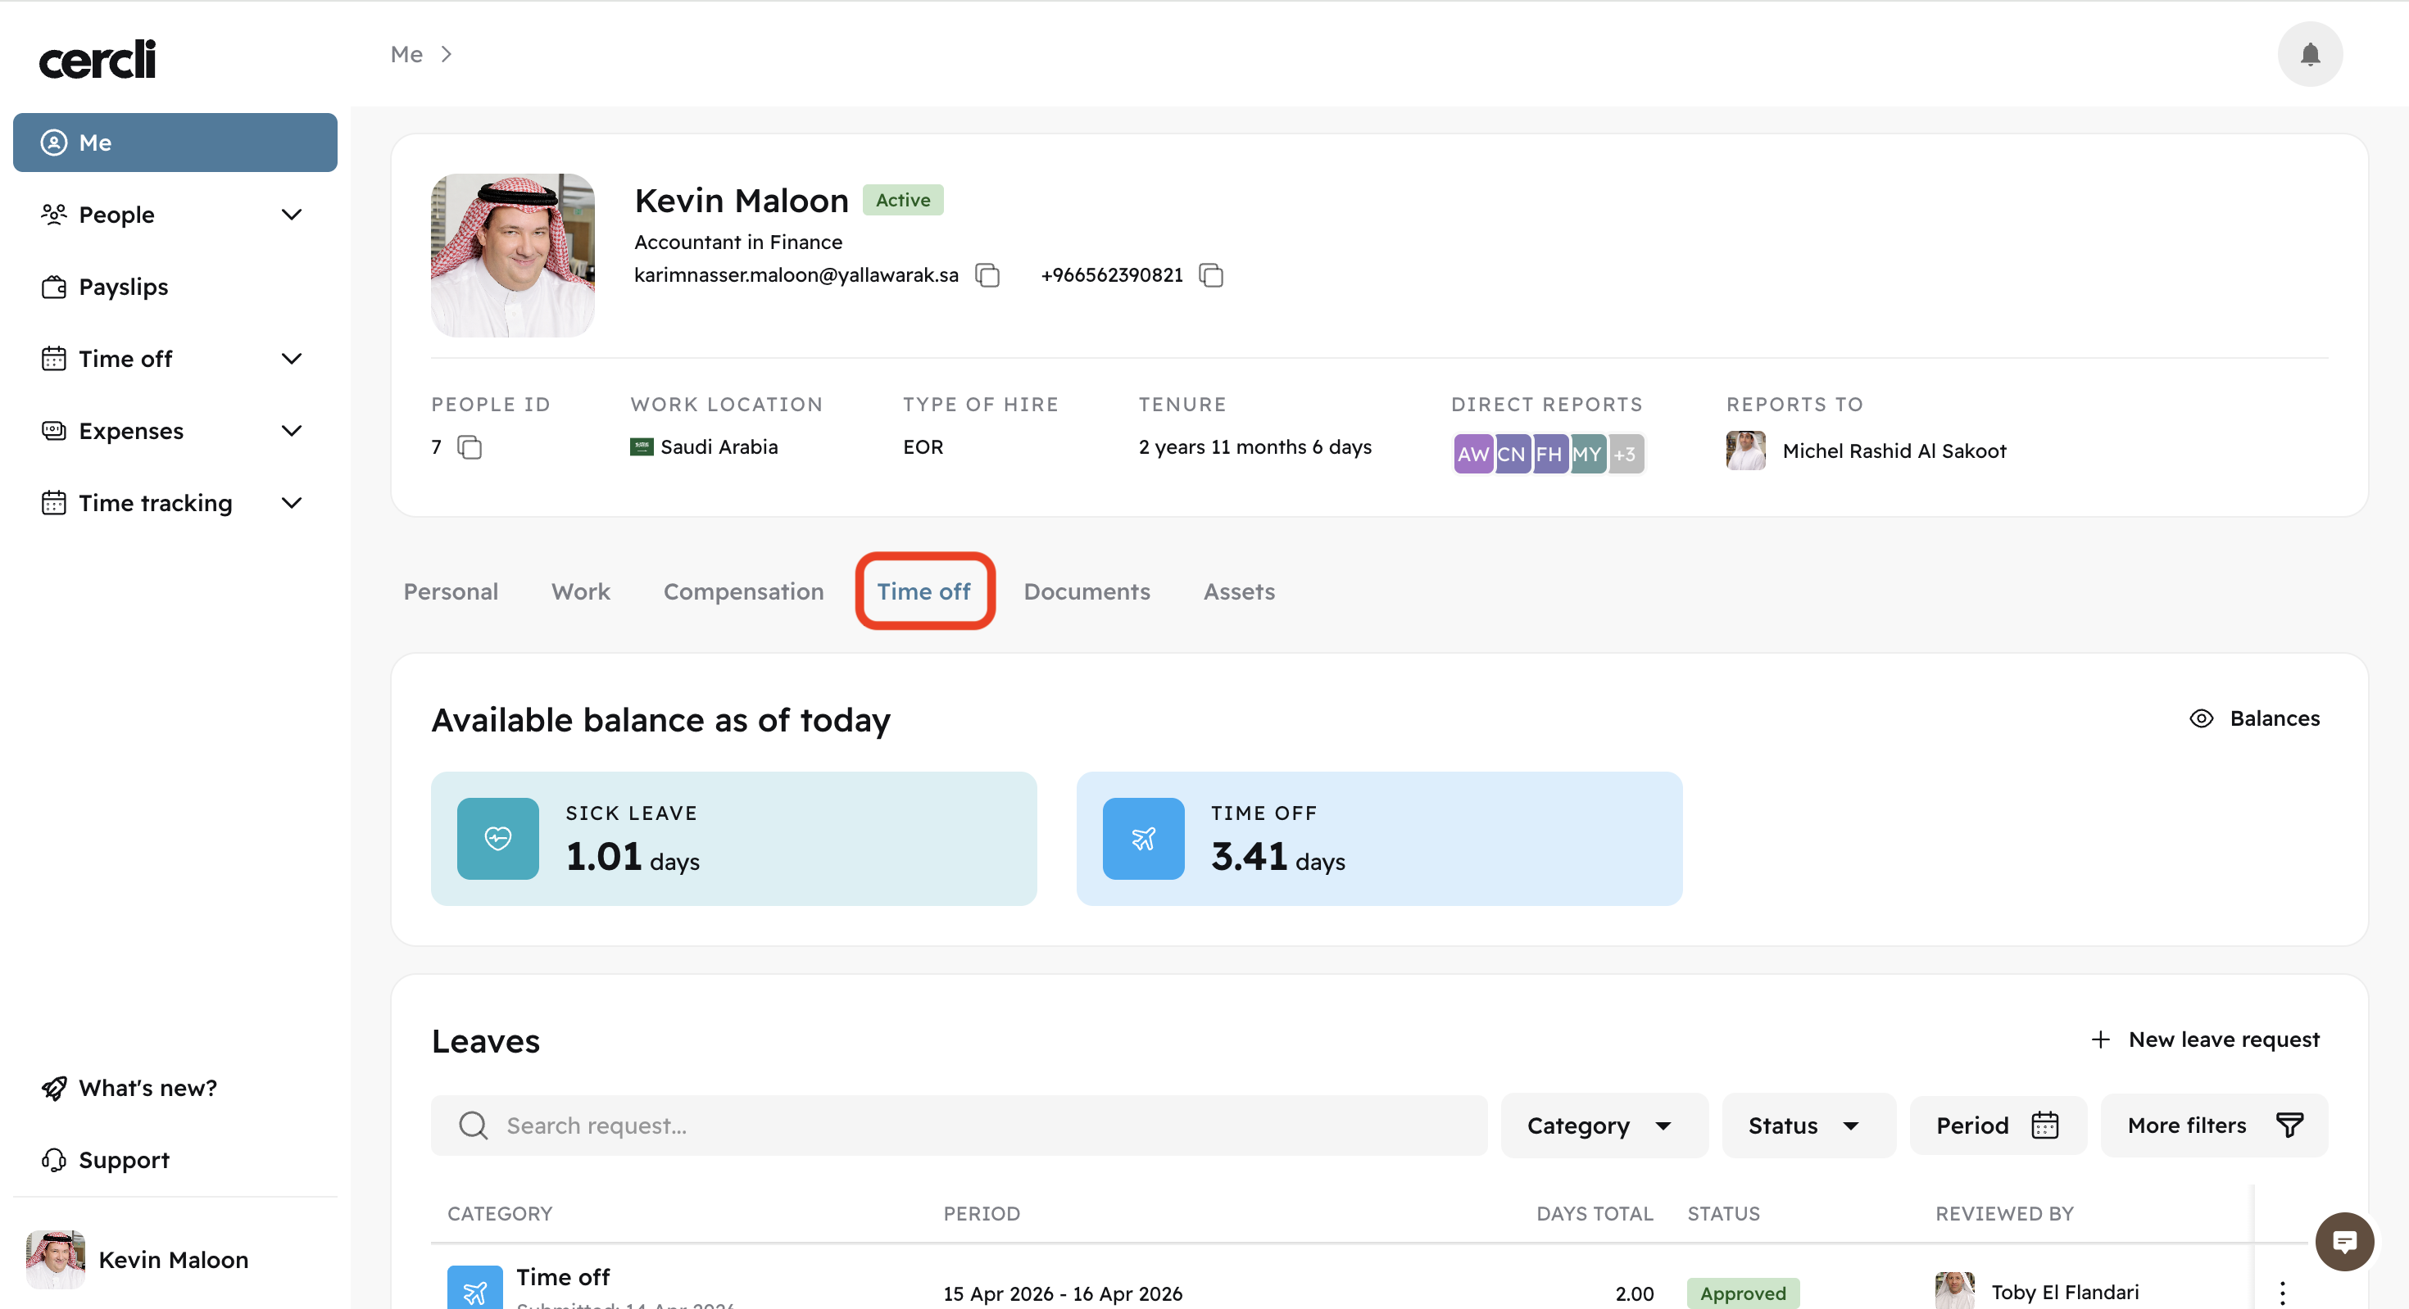
Task: Copy the email address with copy icon
Action: click(987, 275)
